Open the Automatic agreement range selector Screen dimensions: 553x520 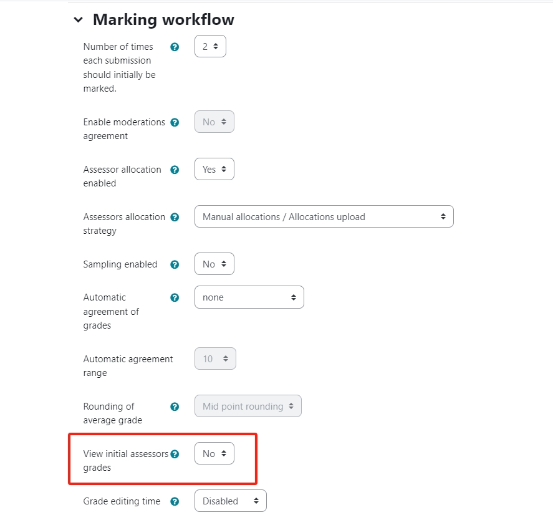click(x=215, y=359)
